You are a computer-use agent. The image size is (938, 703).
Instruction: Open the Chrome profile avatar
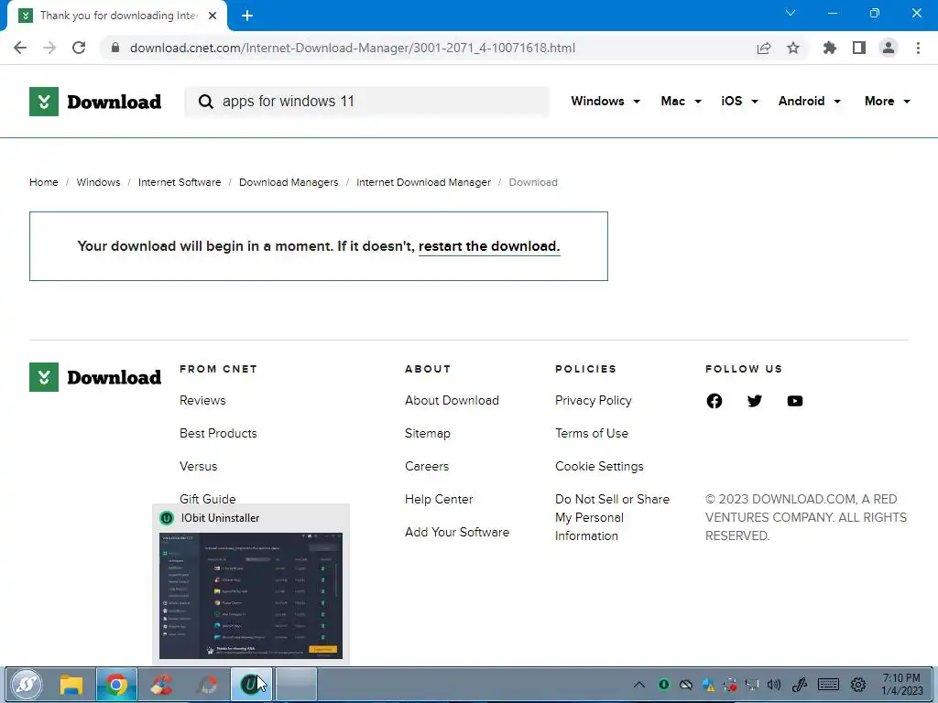889,48
